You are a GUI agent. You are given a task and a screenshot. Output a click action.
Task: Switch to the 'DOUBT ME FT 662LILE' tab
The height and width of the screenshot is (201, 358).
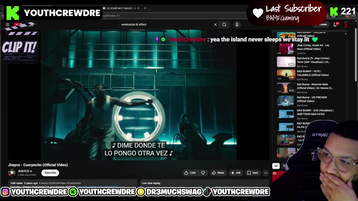pos(120,8)
